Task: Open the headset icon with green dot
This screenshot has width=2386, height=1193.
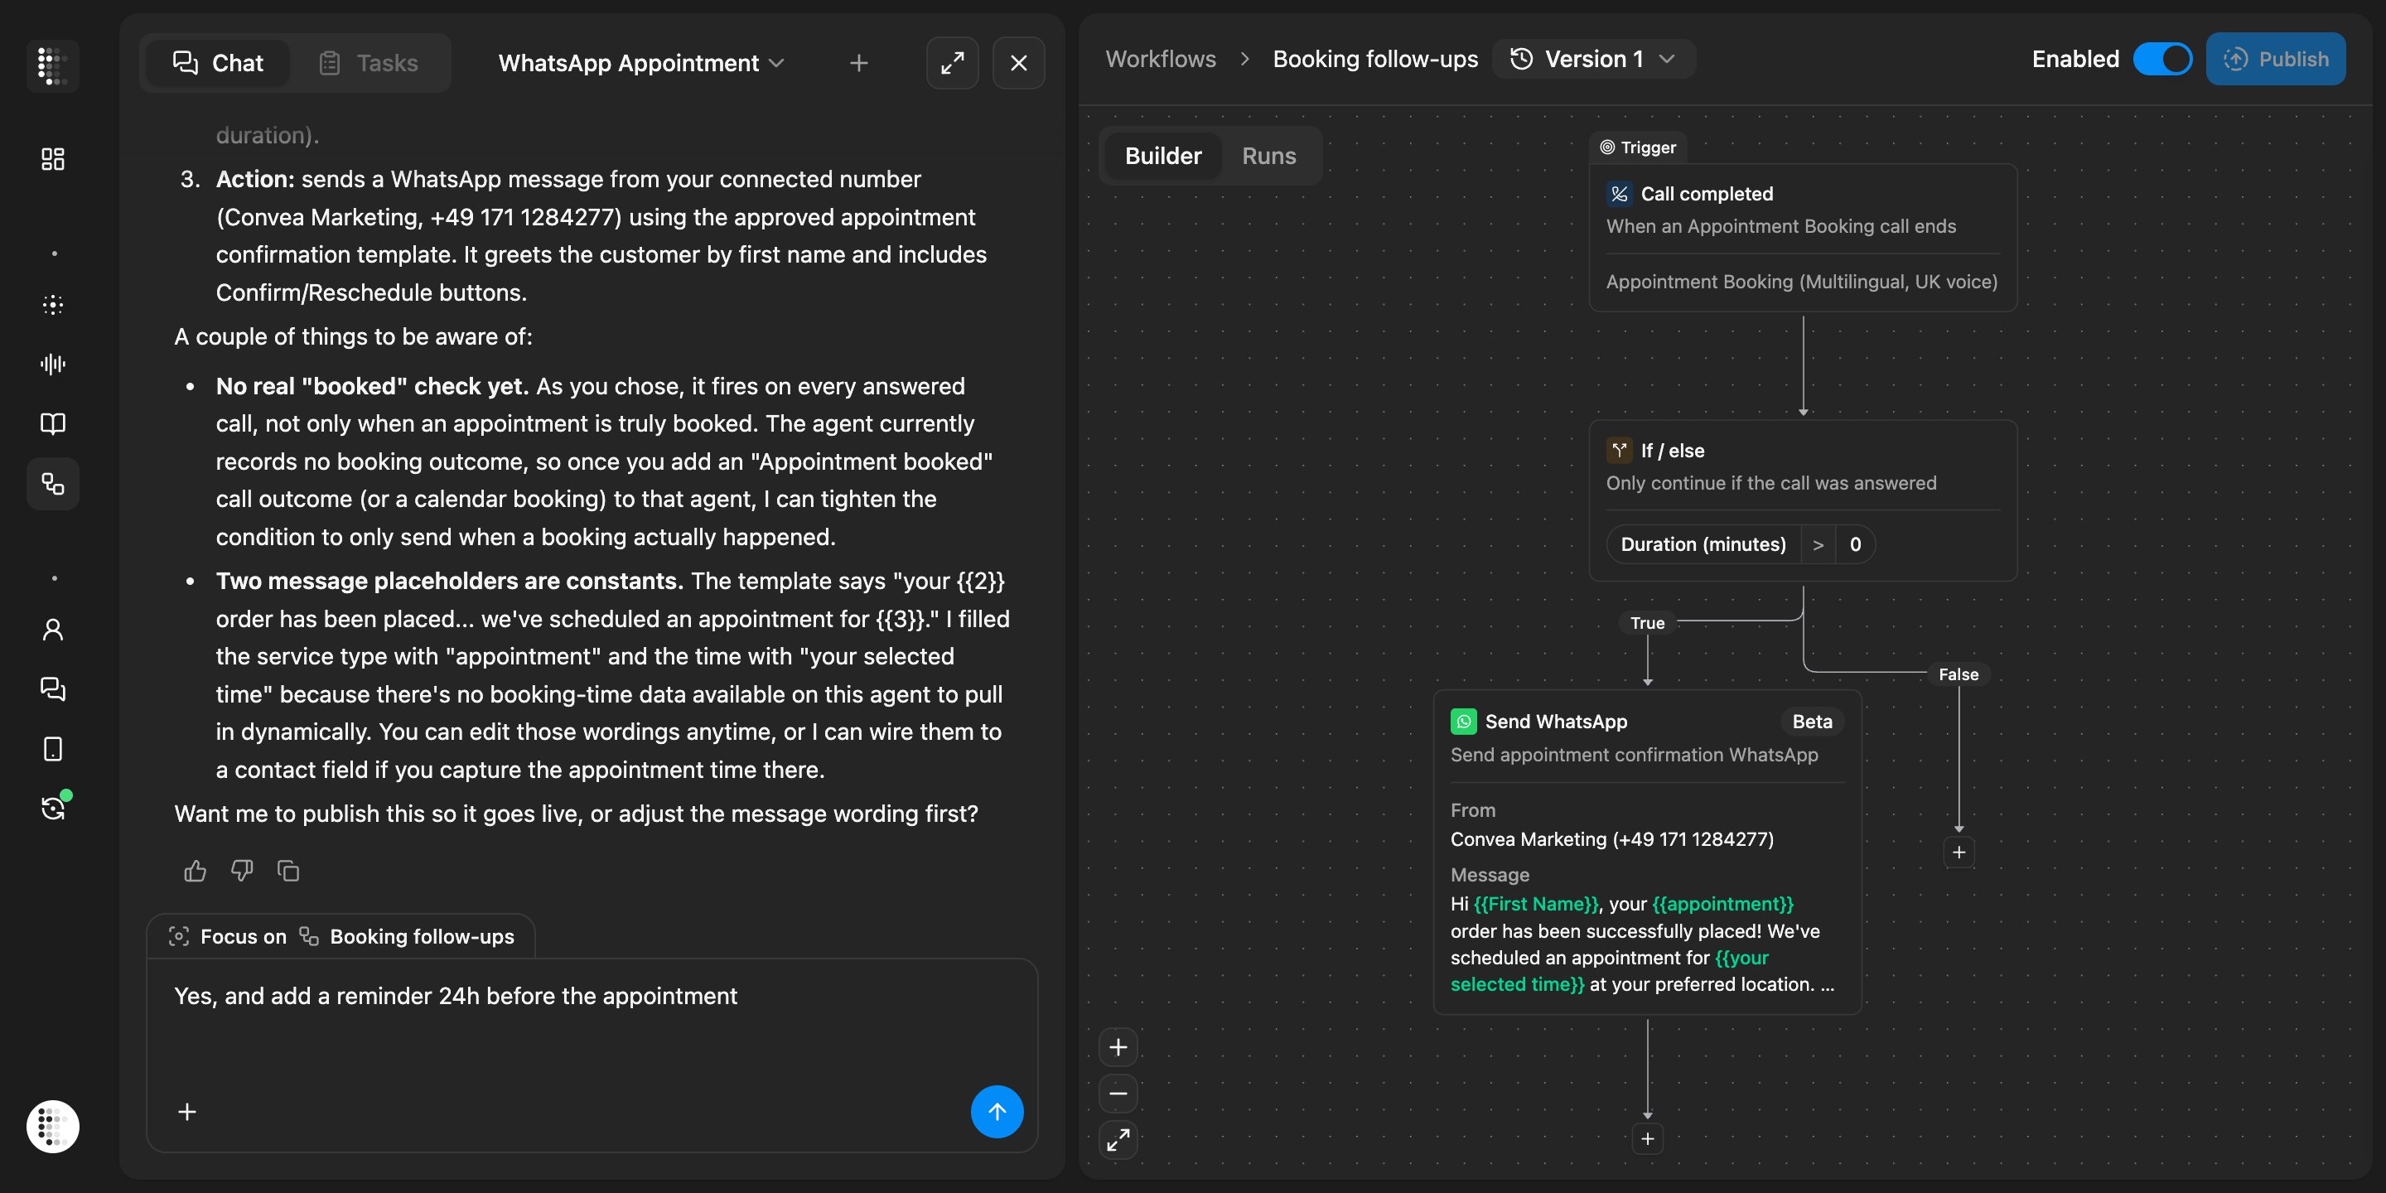Action: pyautogui.click(x=53, y=808)
